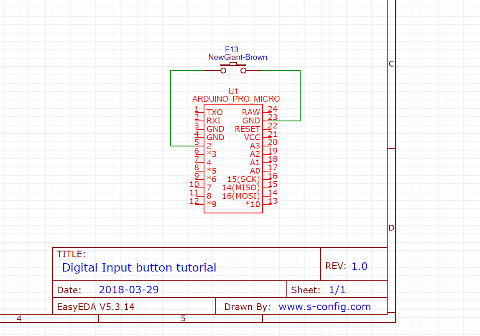Select the A2 pin label
480x336 pixels.
click(255, 154)
